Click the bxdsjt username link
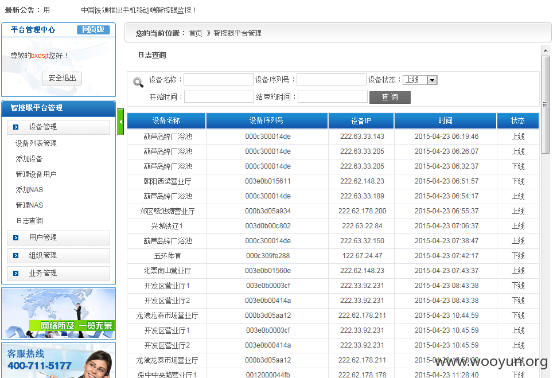 (x=40, y=56)
